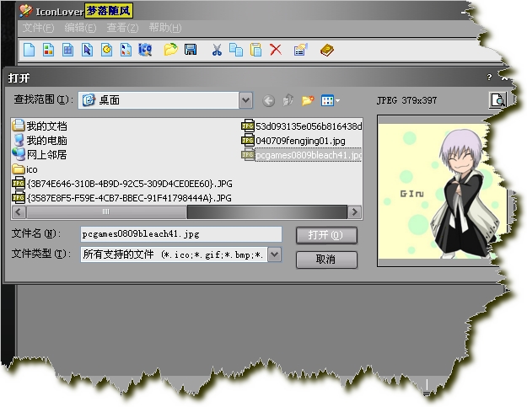Image resolution: width=527 pixels, height=407 pixels.
Task: Open the 文件(F) menu
Action: [38, 28]
